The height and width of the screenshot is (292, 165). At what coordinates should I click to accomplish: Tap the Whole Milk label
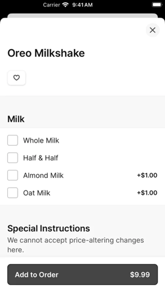pos(41,140)
